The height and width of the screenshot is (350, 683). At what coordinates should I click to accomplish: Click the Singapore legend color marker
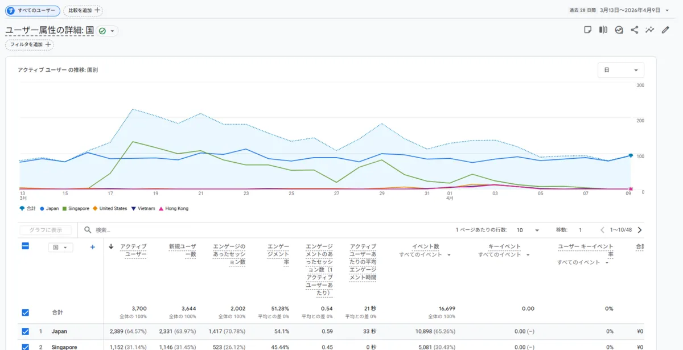(65, 209)
